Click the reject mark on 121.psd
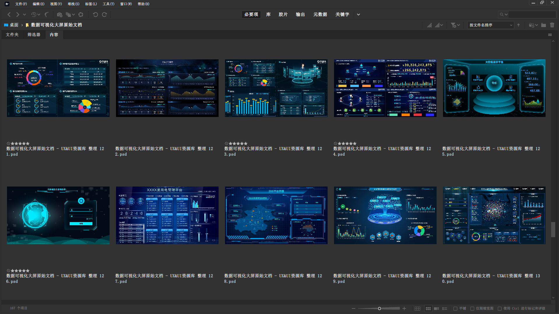The image size is (559, 314). tap(8, 143)
